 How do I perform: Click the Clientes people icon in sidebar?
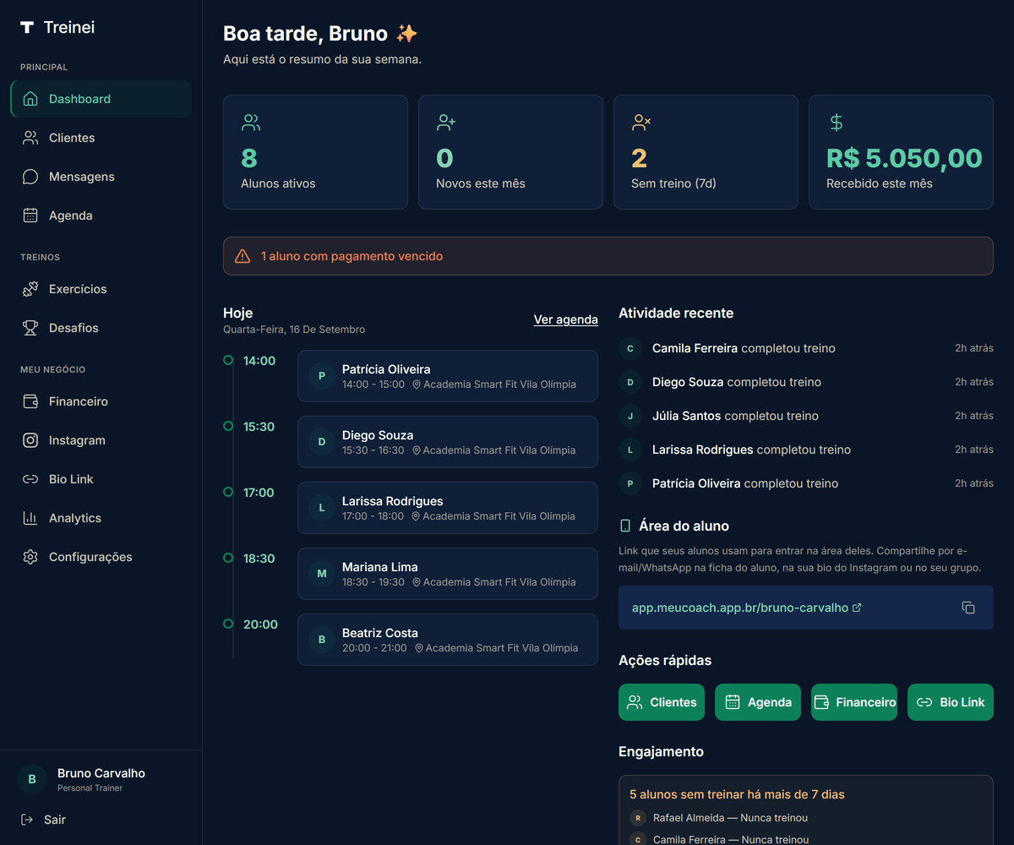30,138
